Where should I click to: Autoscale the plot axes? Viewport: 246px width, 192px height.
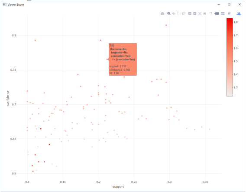[200, 13]
